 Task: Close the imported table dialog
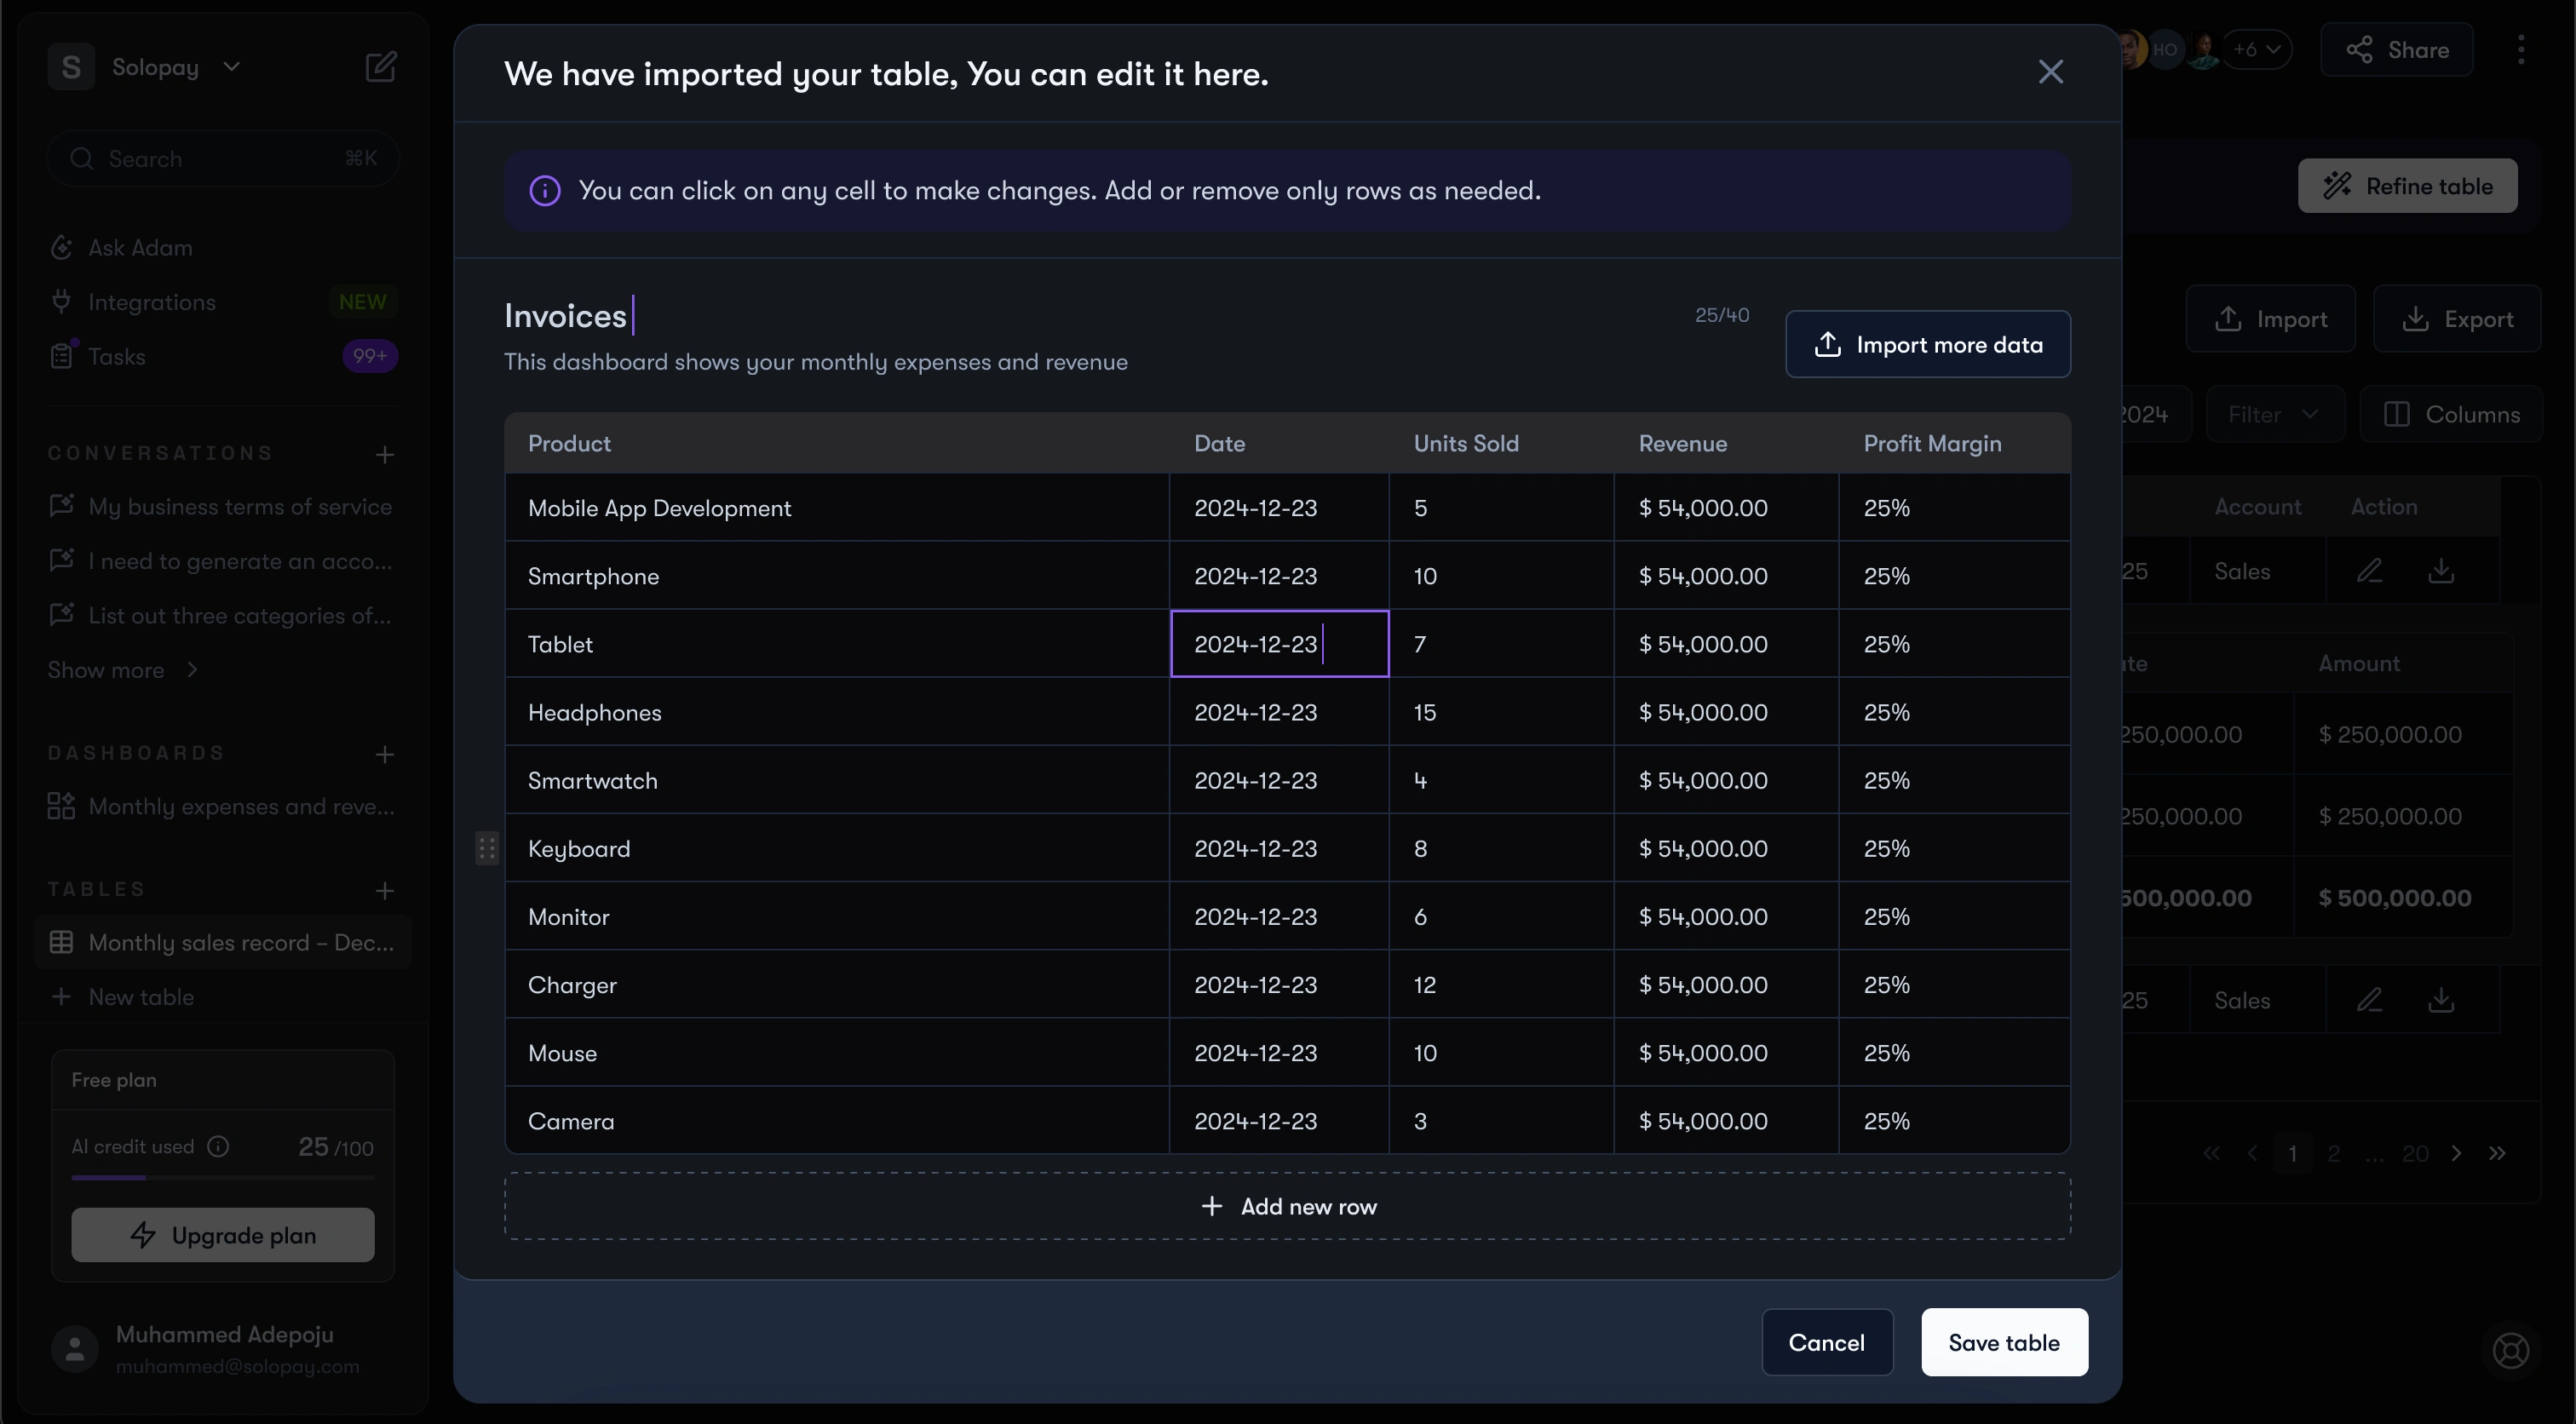tap(2051, 72)
